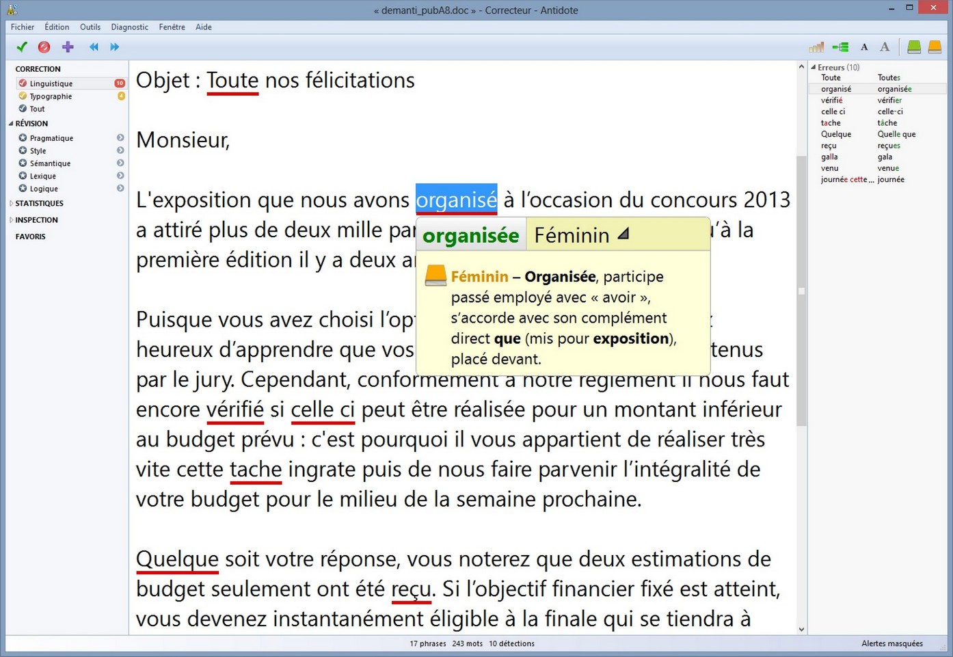Click the highlighted word 'organisé' in the document
The width and height of the screenshot is (953, 657).
[x=456, y=200]
